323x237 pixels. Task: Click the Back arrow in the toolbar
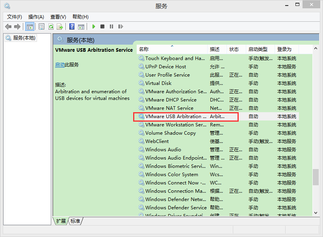point(8,26)
